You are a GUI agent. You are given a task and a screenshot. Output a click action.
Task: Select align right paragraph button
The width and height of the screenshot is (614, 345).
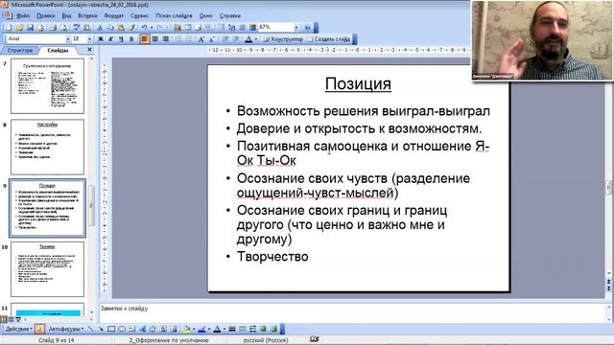165,39
